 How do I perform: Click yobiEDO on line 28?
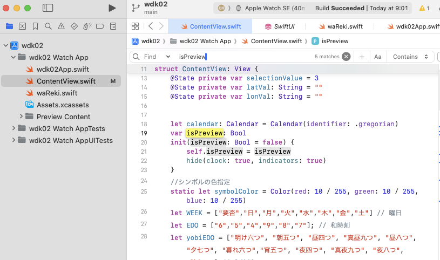coord(200,237)
